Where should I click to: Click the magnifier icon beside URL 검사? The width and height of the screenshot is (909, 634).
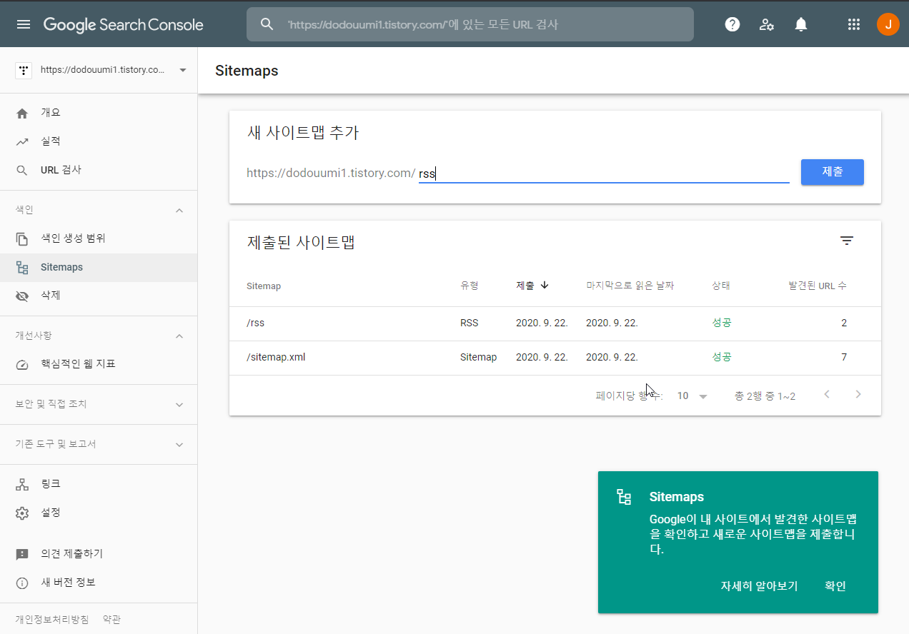pos(22,170)
